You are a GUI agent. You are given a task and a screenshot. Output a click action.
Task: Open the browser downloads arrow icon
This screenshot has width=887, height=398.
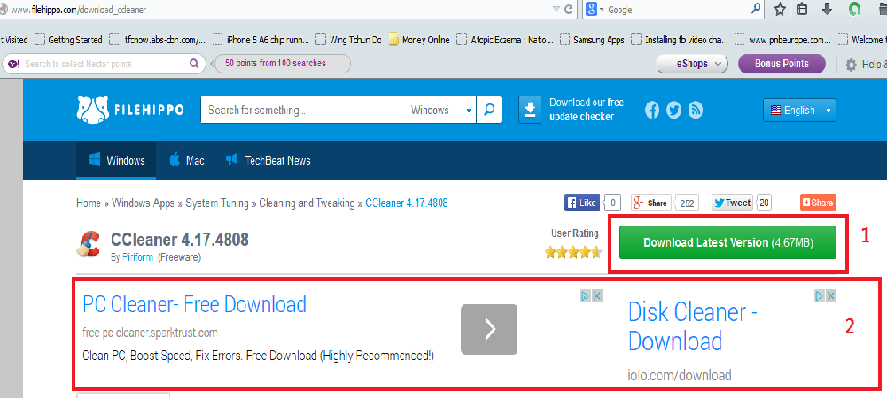(827, 9)
